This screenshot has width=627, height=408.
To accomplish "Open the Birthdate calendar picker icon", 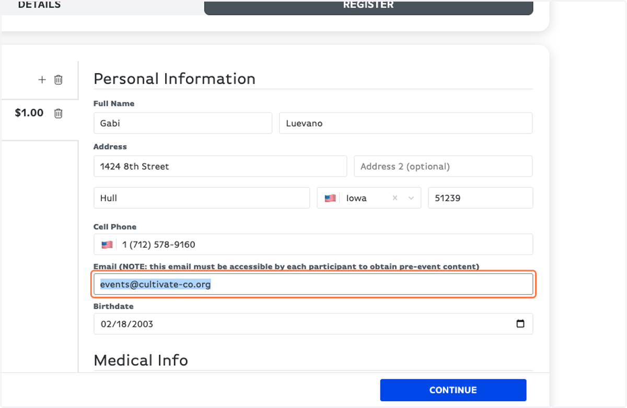I will pos(520,323).
